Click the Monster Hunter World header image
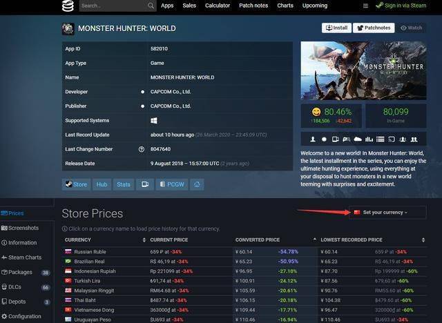 (x=363, y=70)
